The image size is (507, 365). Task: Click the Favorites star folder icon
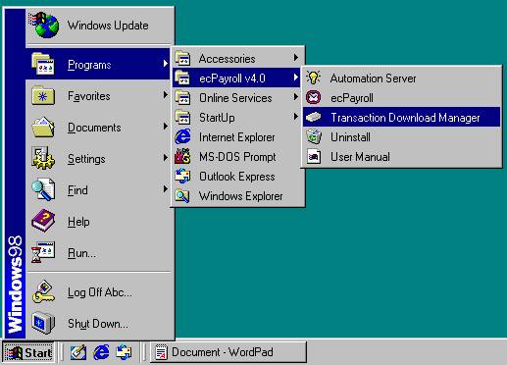(43, 95)
